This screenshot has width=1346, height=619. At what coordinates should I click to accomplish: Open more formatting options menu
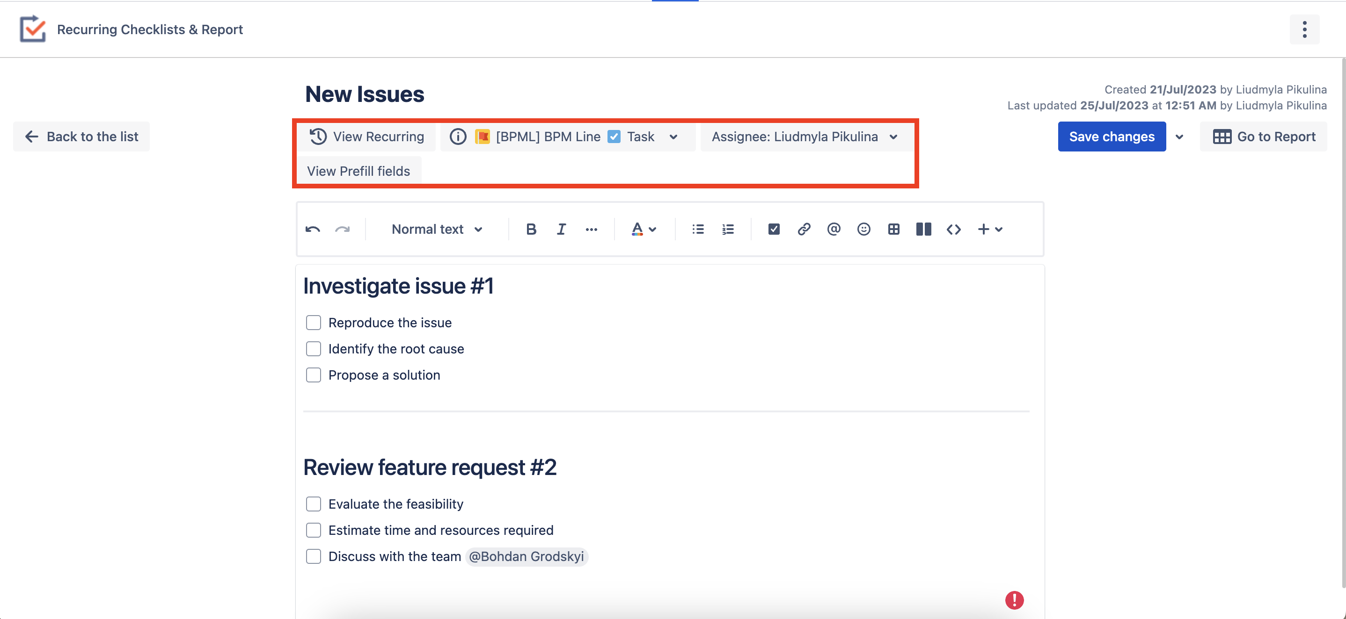click(x=592, y=229)
